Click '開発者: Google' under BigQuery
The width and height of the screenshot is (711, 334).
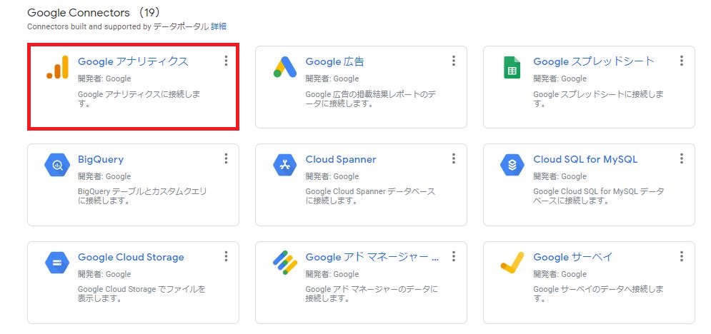click(104, 176)
